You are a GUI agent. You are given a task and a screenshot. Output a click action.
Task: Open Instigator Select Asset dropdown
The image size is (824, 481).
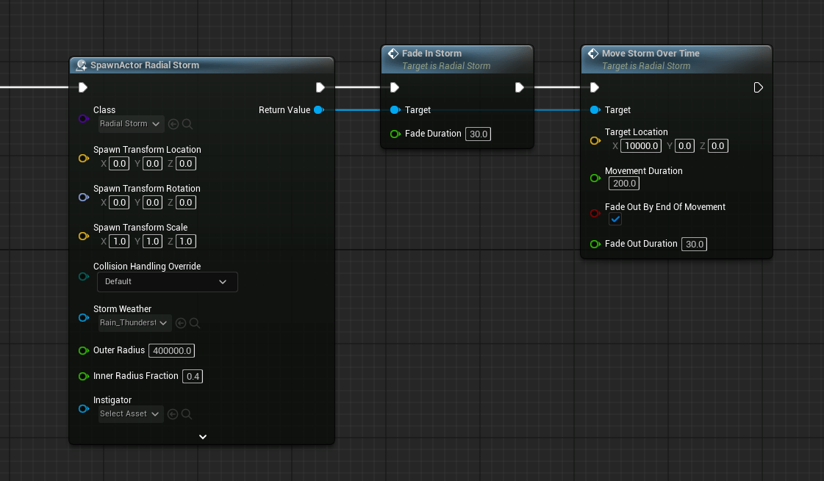(130, 413)
